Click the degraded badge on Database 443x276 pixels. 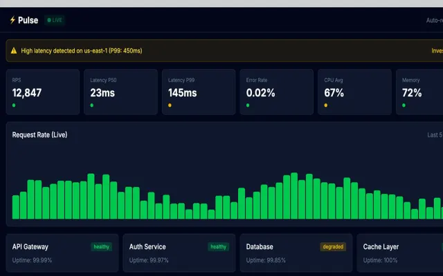(333, 247)
